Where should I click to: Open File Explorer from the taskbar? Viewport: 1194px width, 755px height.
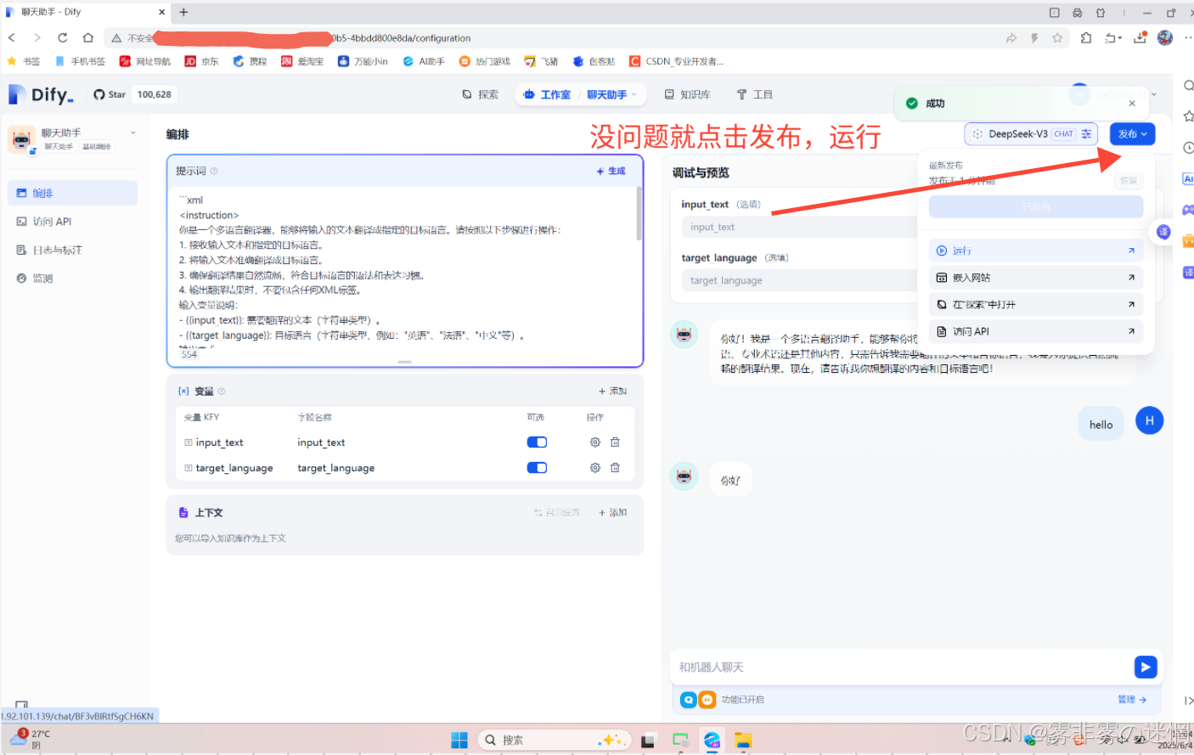(x=743, y=740)
